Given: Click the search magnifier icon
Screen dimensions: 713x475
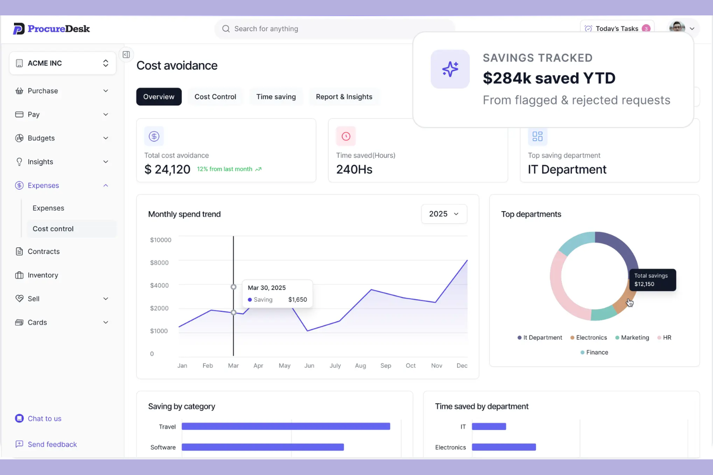Looking at the screenshot, I should pyautogui.click(x=226, y=29).
